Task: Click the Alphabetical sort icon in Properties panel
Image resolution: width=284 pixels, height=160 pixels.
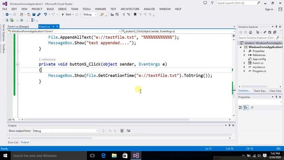Action: pos(246,108)
